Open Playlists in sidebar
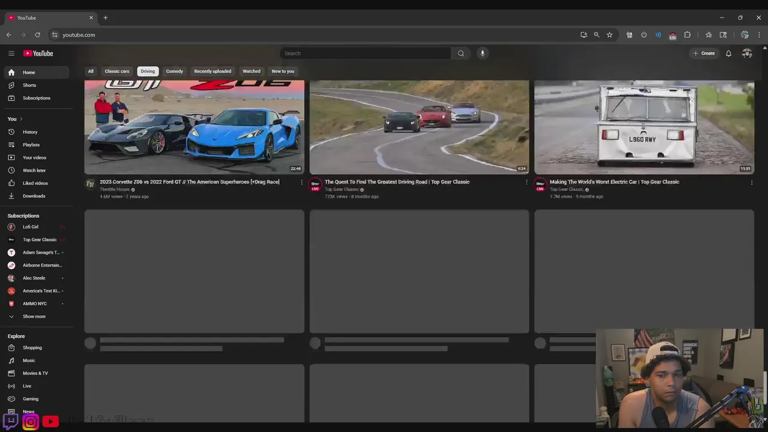Viewport: 768px width, 432px height. 37,145
